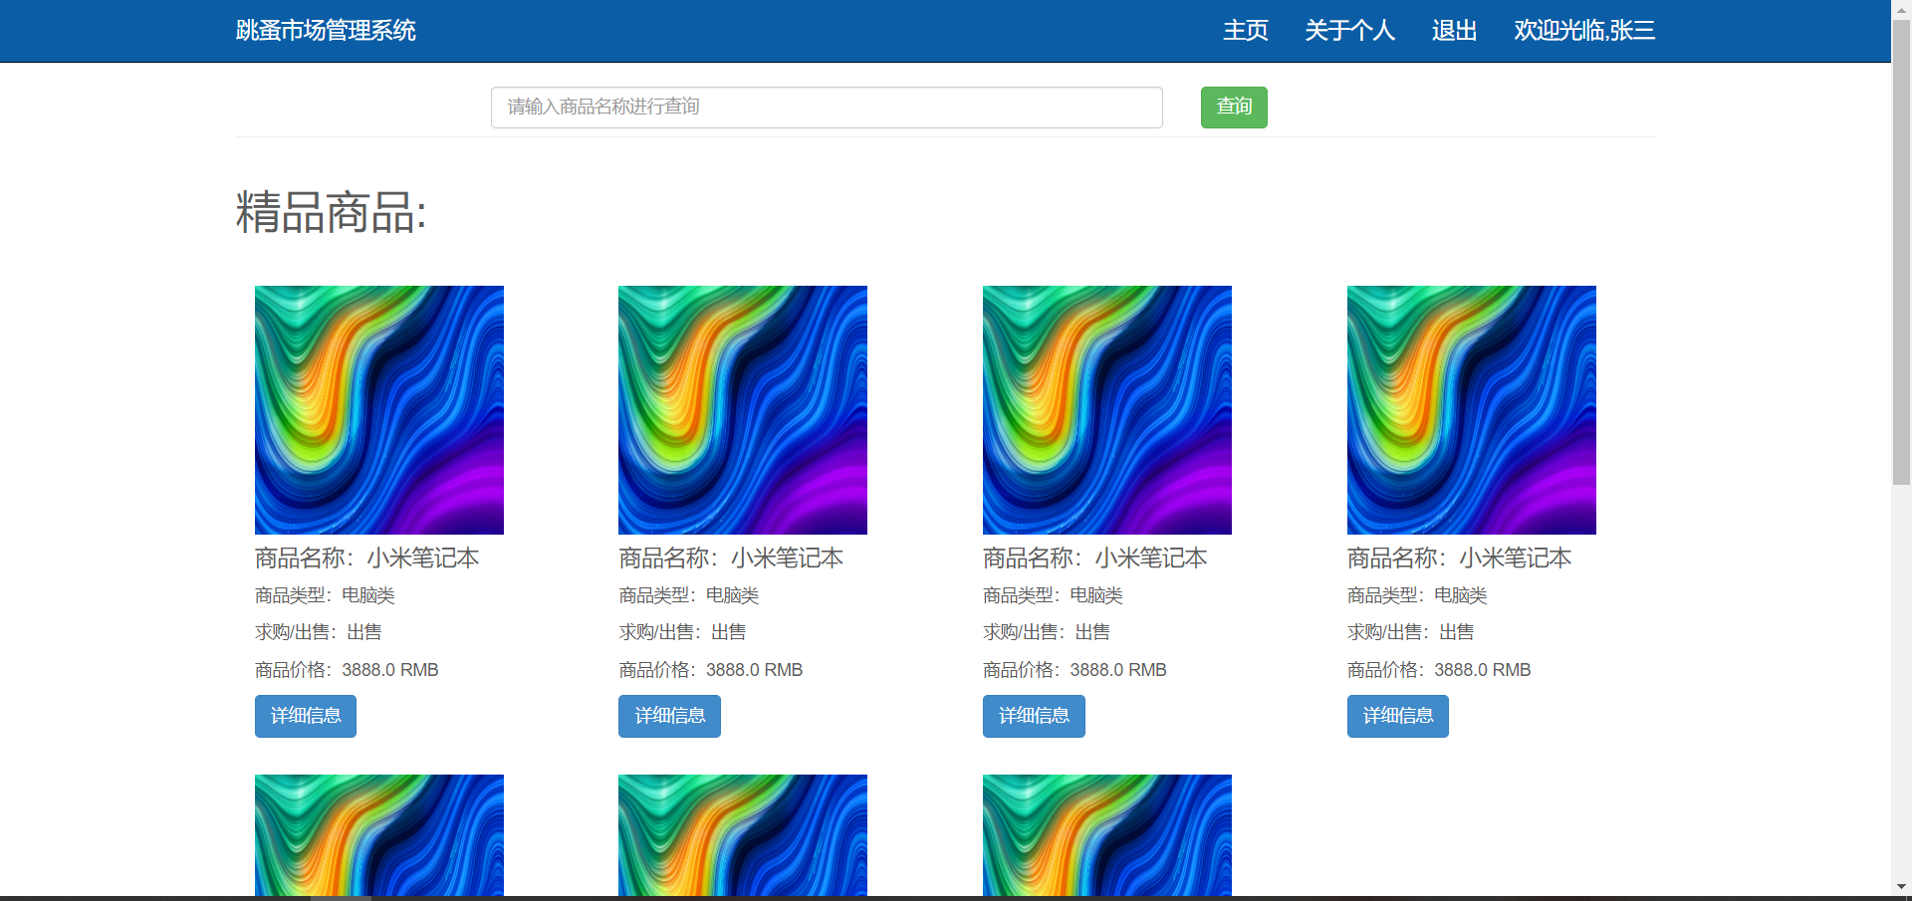Click the 跳蚤市场管理系统 brand title
This screenshot has width=1912, height=901.
(326, 31)
